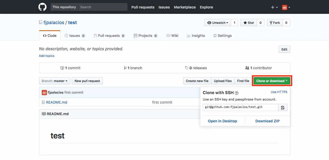Open fjpalacios author link in commit row
Screen dimensions: 329x160
tap(56, 92)
